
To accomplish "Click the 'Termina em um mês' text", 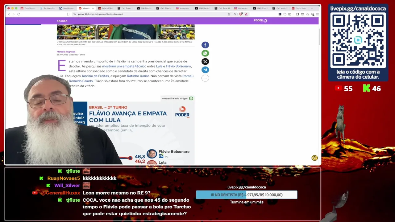I will (x=247, y=202).
